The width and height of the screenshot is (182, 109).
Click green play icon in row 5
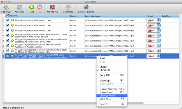coord(12,41)
